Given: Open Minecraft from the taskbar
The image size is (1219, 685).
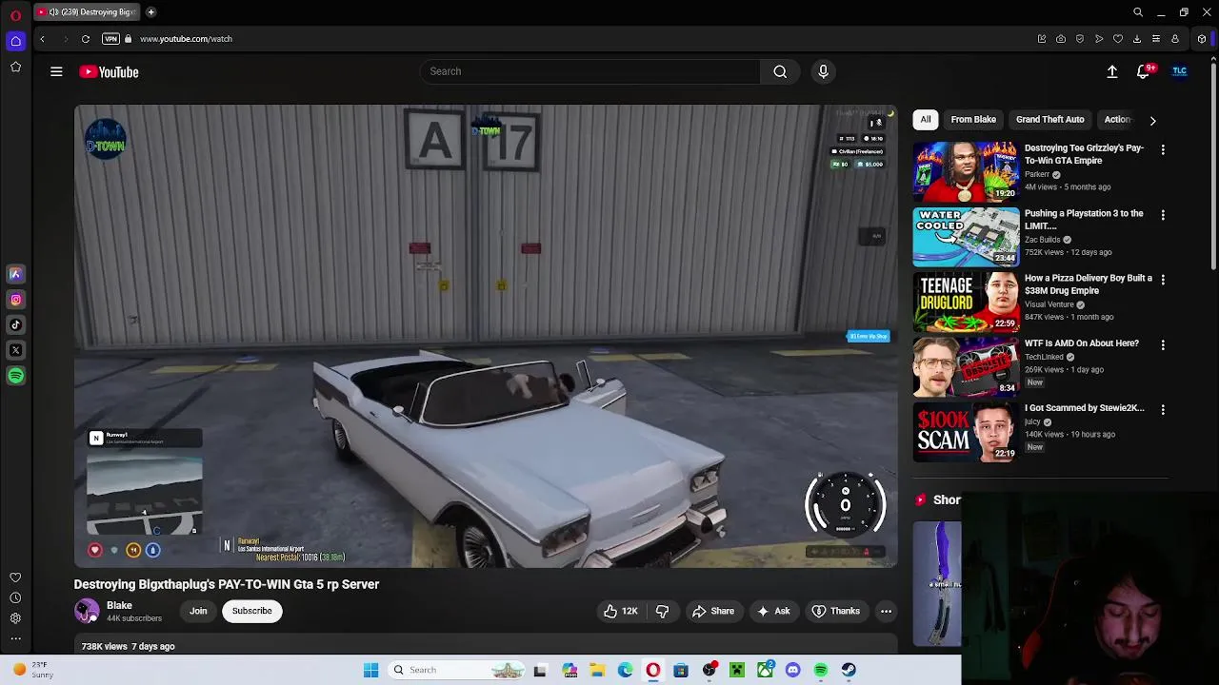Looking at the screenshot, I should (737, 670).
